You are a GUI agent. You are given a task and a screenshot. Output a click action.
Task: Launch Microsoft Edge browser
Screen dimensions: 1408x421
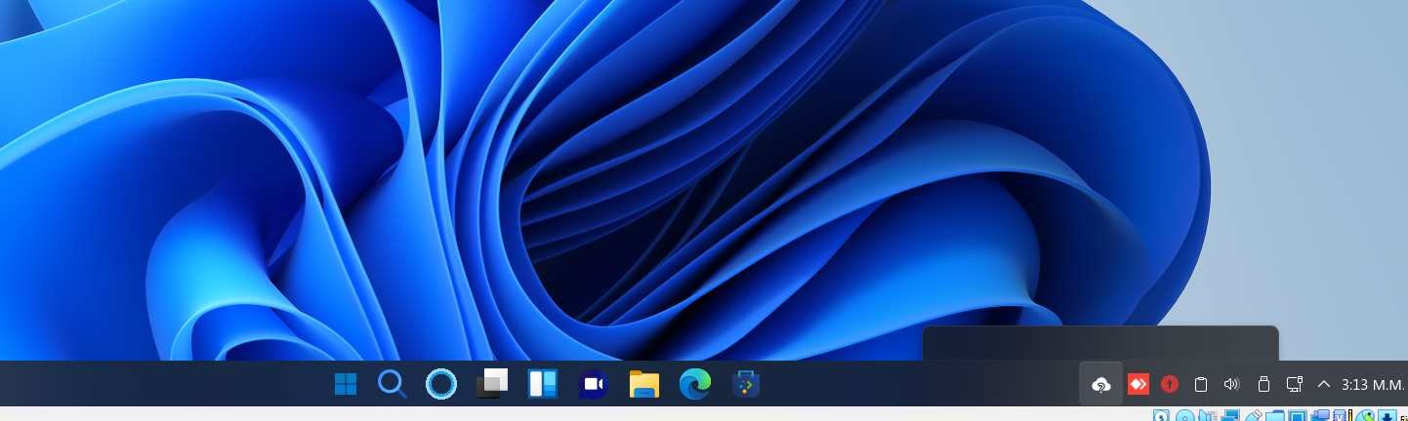[x=695, y=384]
